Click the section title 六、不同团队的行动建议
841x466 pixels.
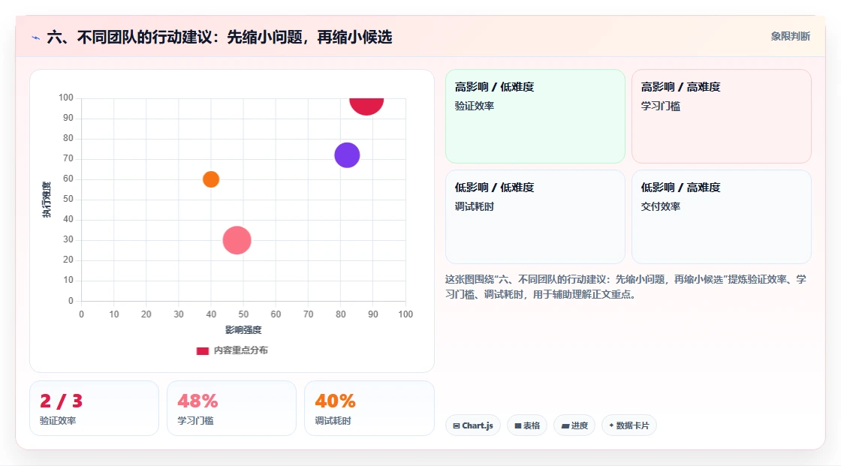click(219, 37)
